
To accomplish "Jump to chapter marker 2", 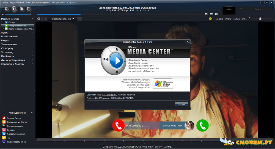I will (x=65, y=140).
